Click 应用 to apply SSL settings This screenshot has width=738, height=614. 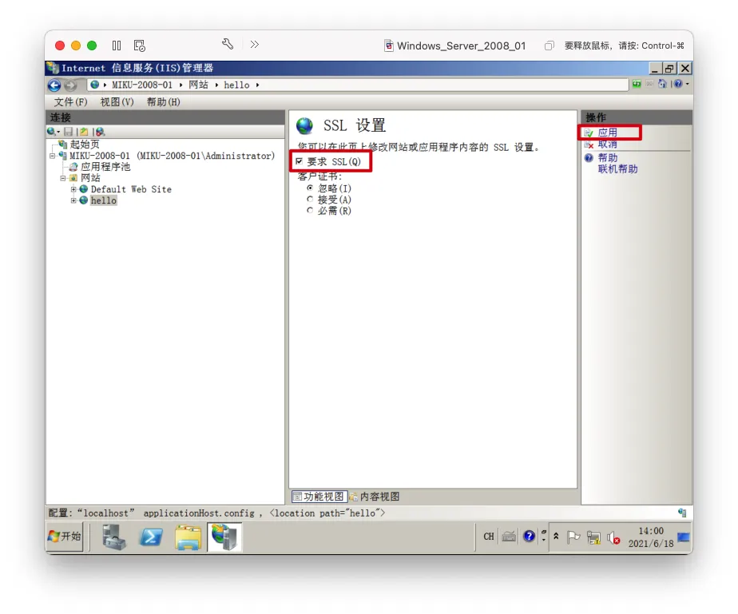click(607, 133)
